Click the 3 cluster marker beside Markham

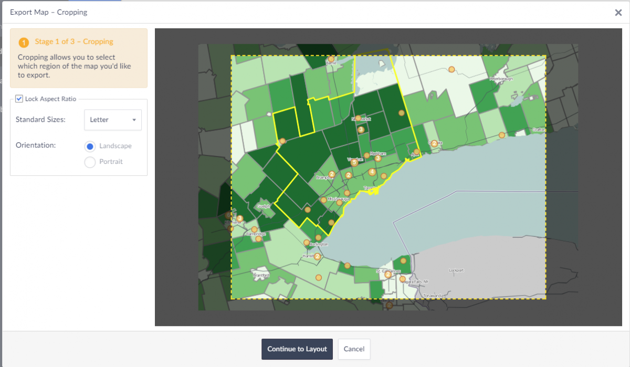click(378, 158)
